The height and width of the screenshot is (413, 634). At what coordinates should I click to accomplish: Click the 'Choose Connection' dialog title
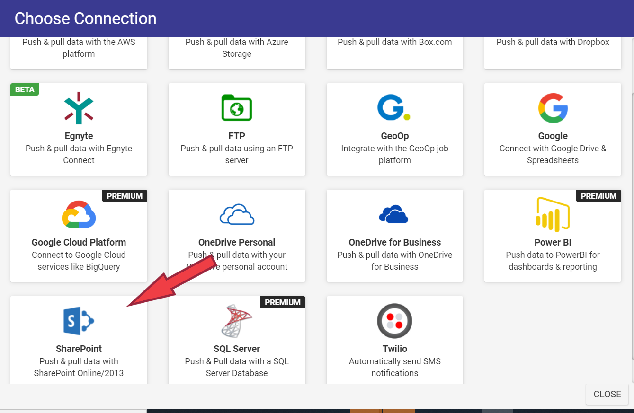click(85, 18)
